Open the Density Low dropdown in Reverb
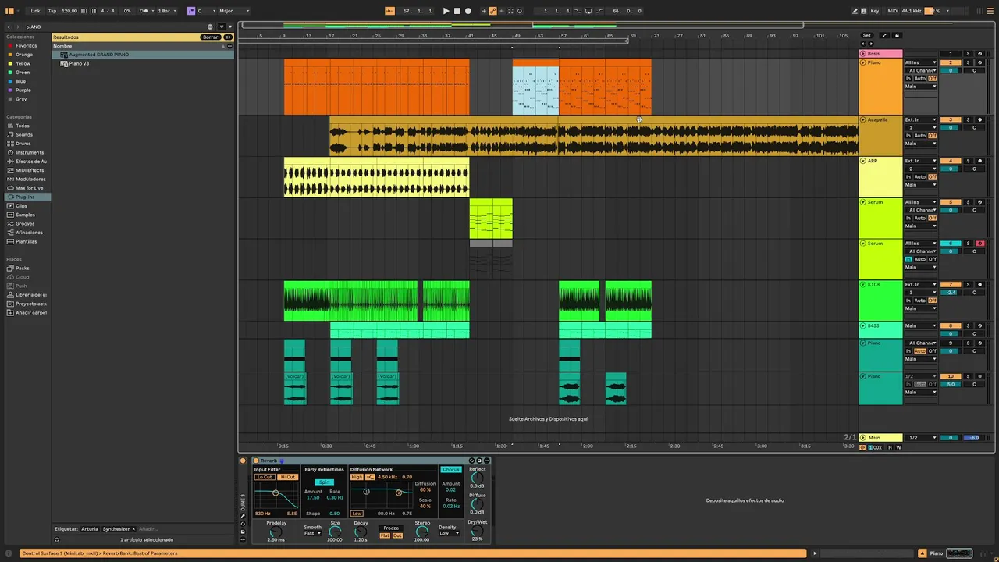 tap(448, 533)
